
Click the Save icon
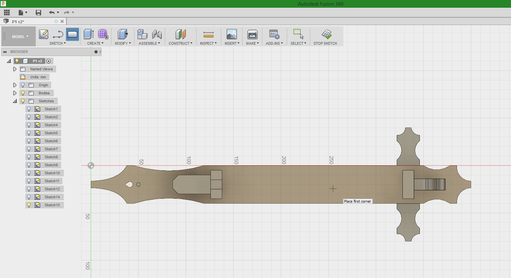tap(38, 13)
